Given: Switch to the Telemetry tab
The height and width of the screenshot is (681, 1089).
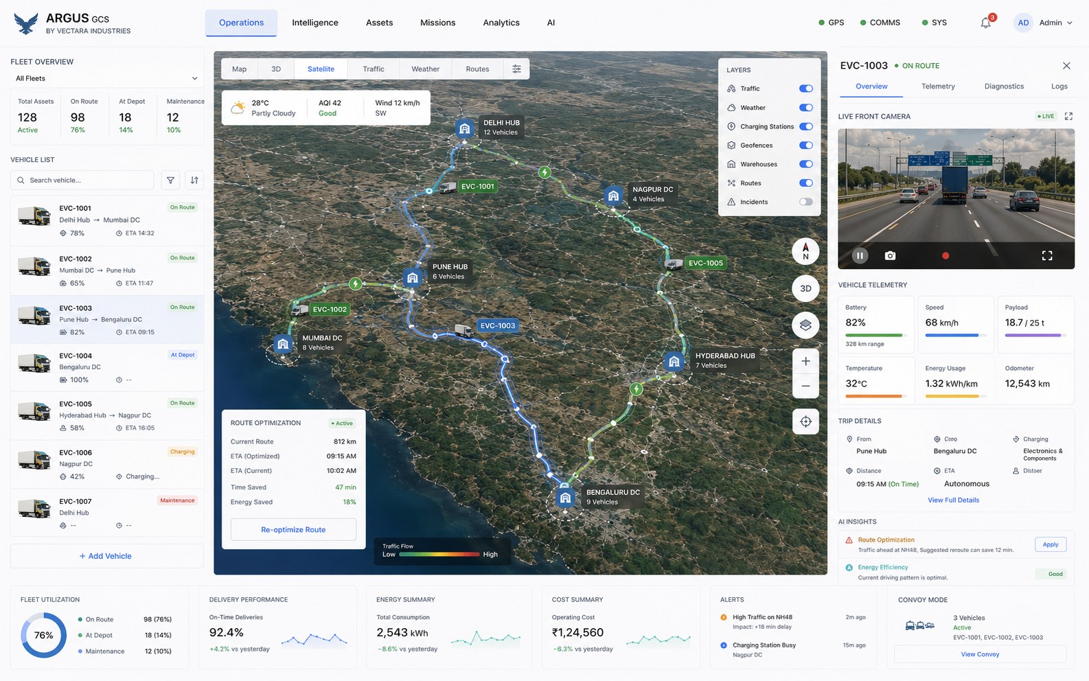Looking at the screenshot, I should tap(938, 86).
